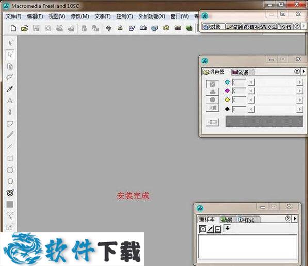This screenshot has width=308, height=266.
Task: Select the stroke selector in Swatches panel
Action: pyautogui.click(x=210, y=229)
